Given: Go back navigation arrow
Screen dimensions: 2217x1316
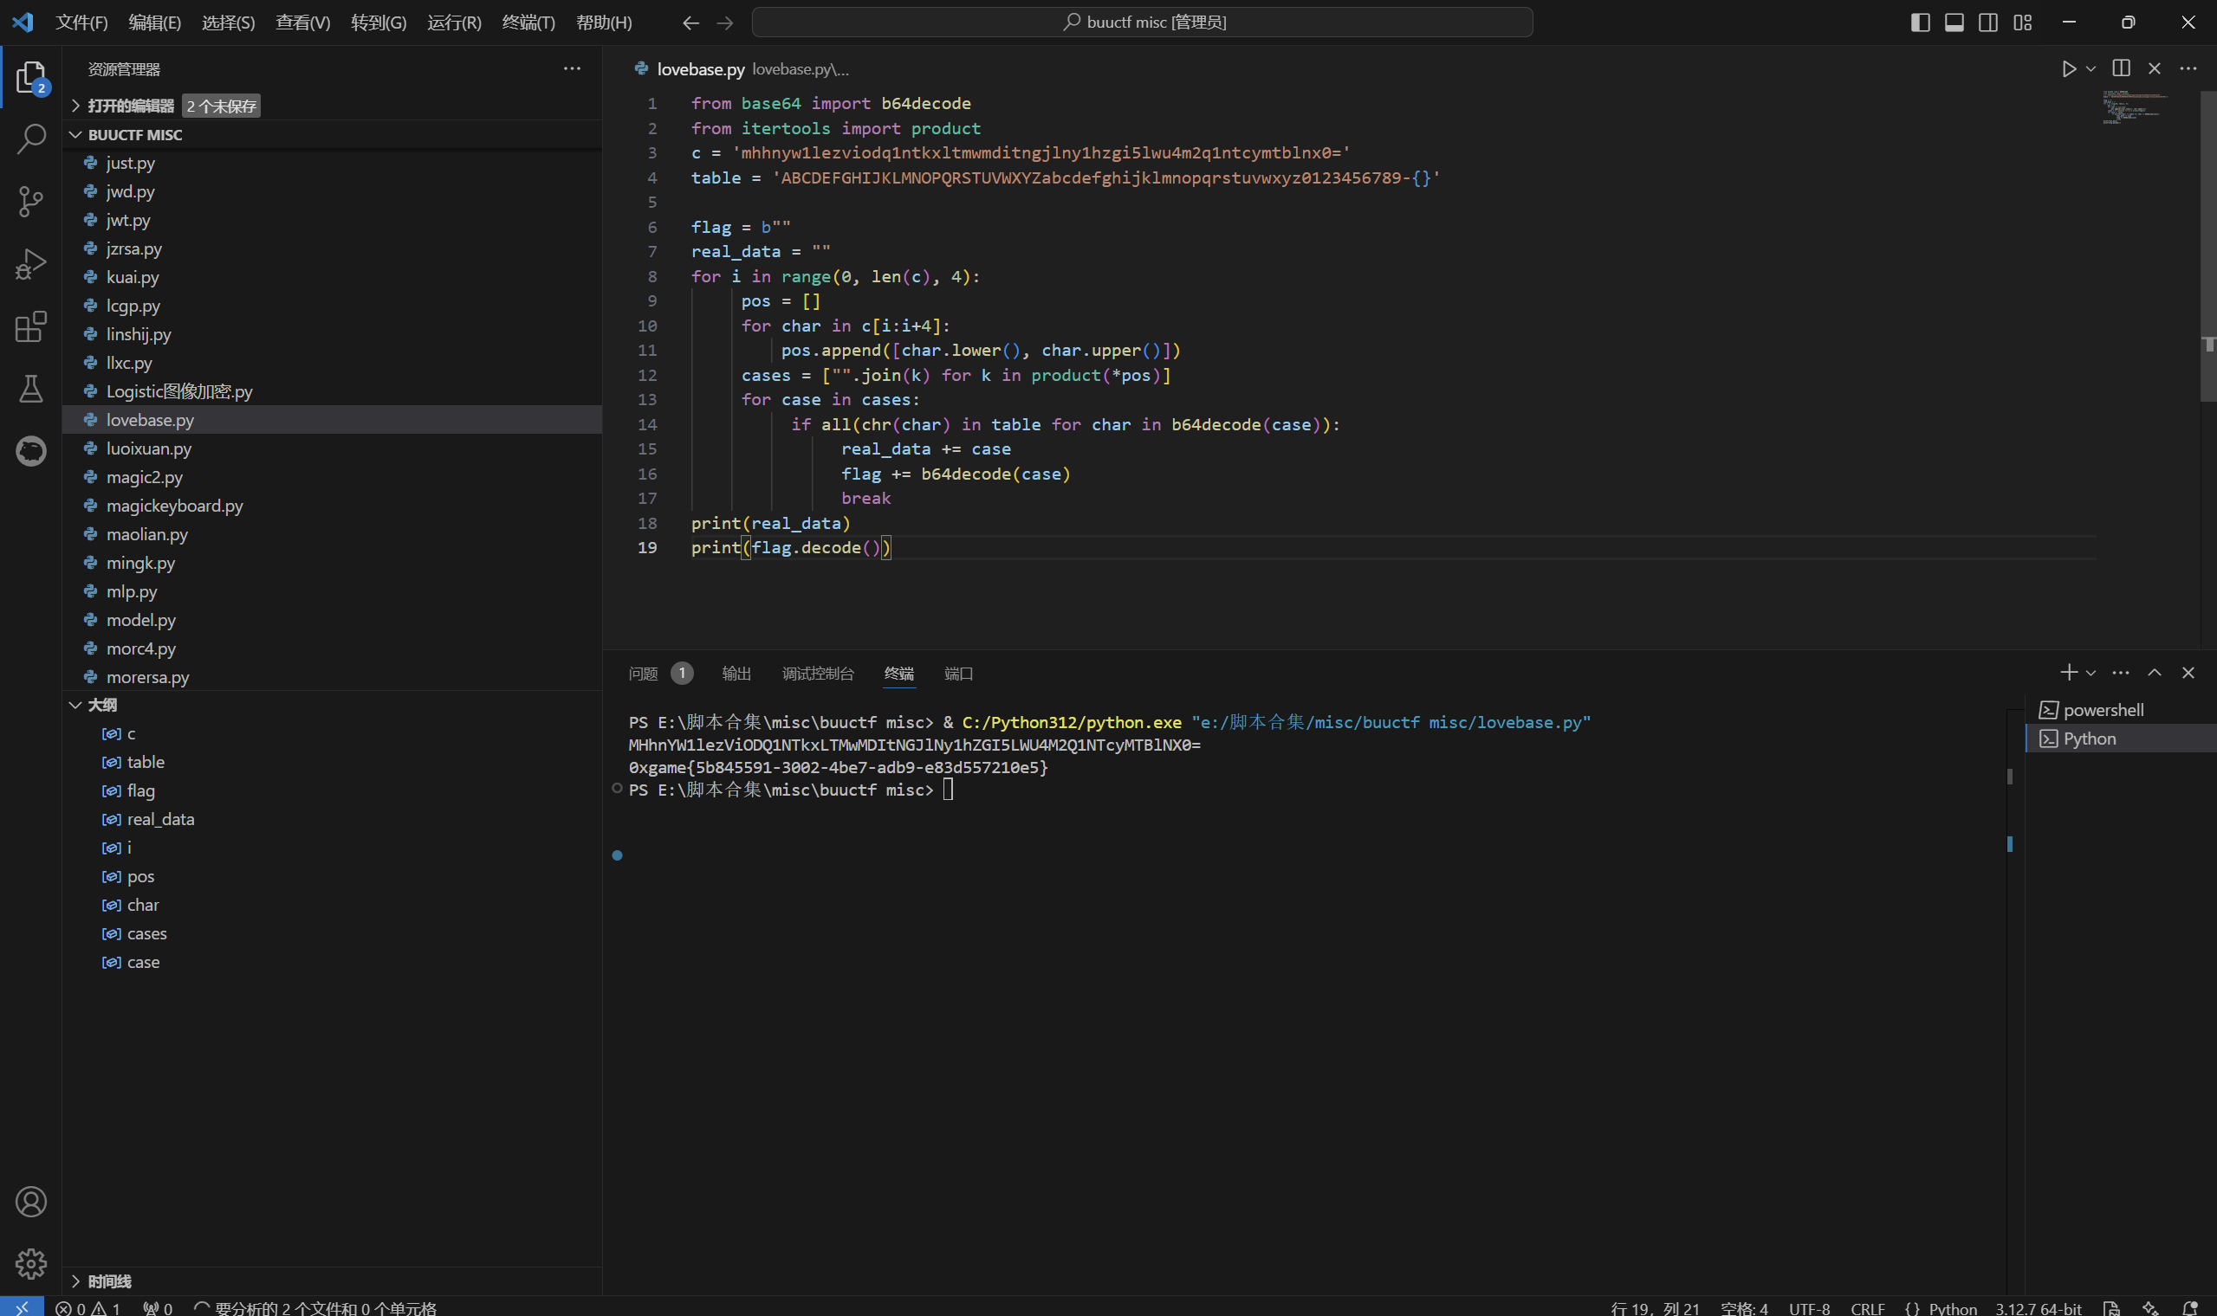Looking at the screenshot, I should pyautogui.click(x=690, y=23).
